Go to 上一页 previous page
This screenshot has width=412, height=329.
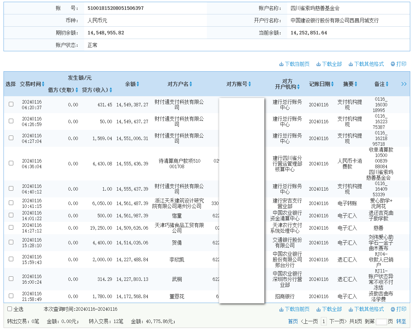[x=309, y=321]
